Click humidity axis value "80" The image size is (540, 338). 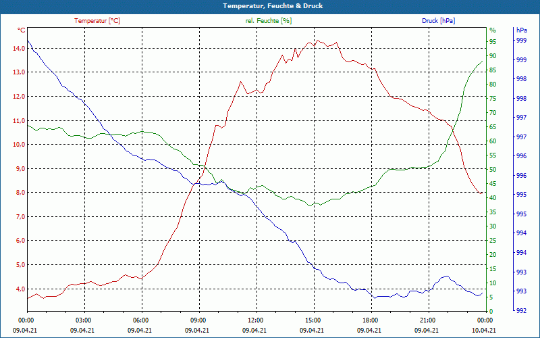coord(493,84)
